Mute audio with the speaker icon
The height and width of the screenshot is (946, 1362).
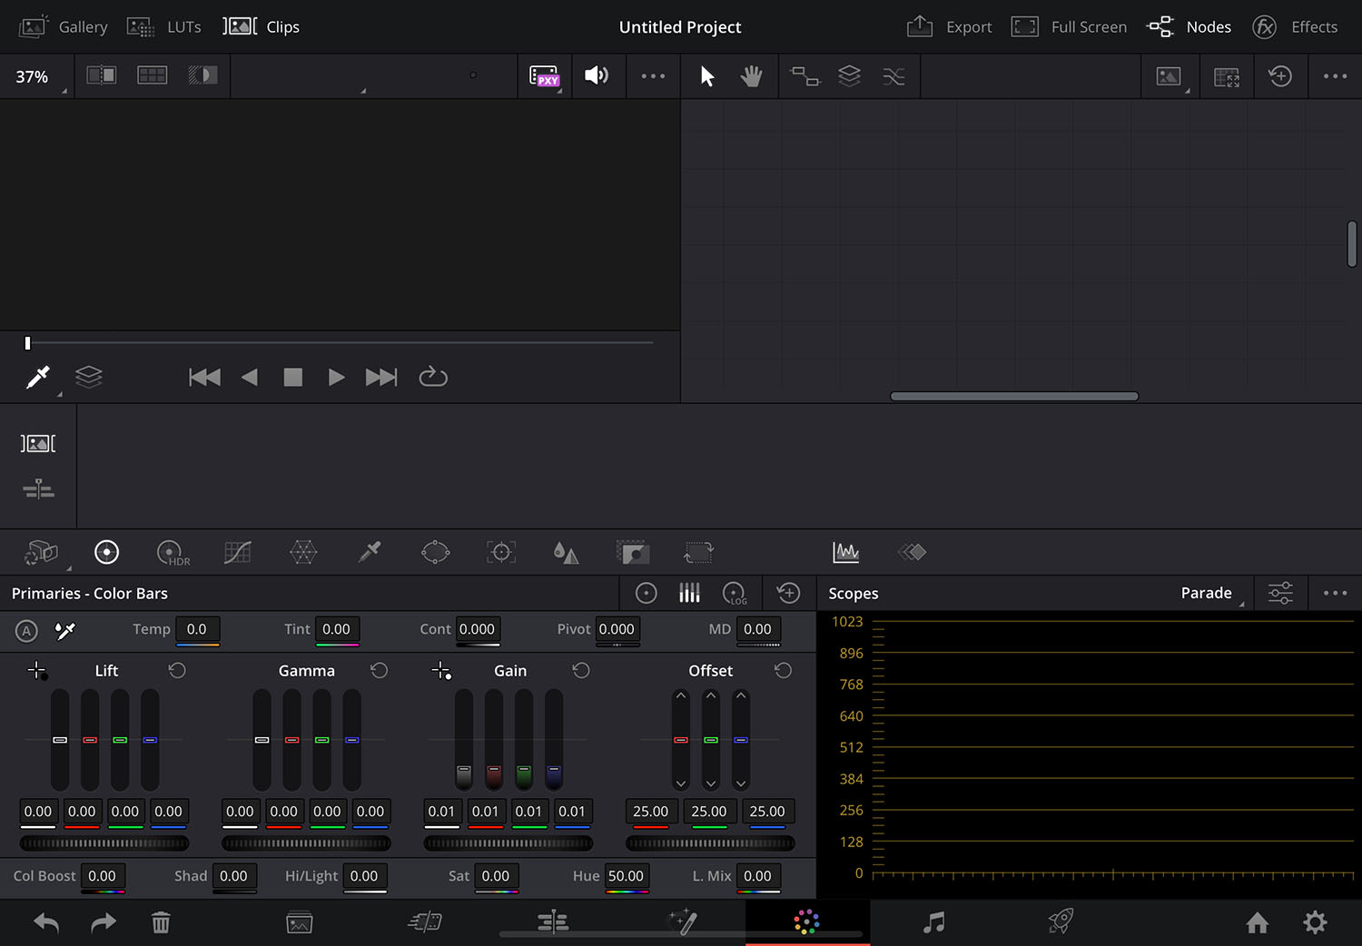[597, 76]
